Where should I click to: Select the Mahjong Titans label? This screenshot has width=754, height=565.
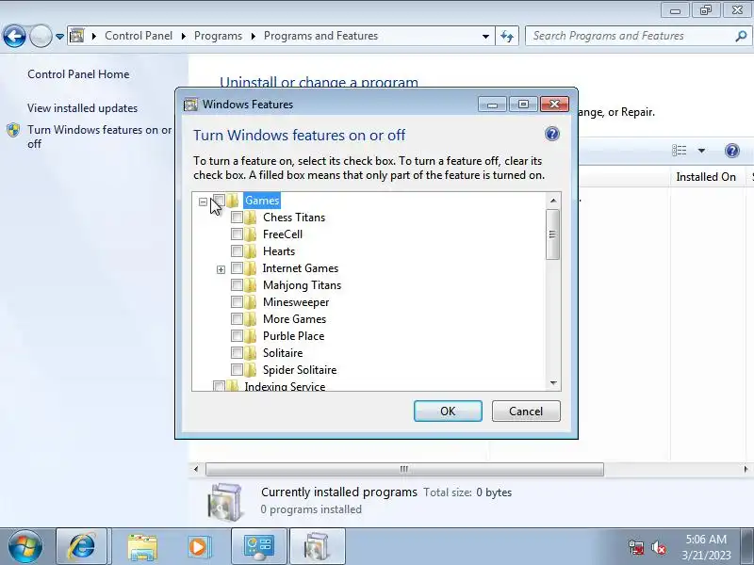[x=302, y=285]
